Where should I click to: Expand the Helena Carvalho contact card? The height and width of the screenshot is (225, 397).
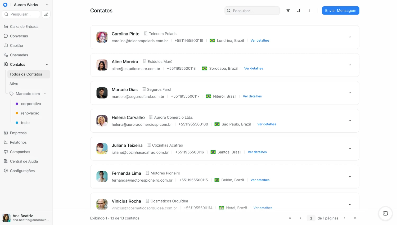[x=350, y=121]
